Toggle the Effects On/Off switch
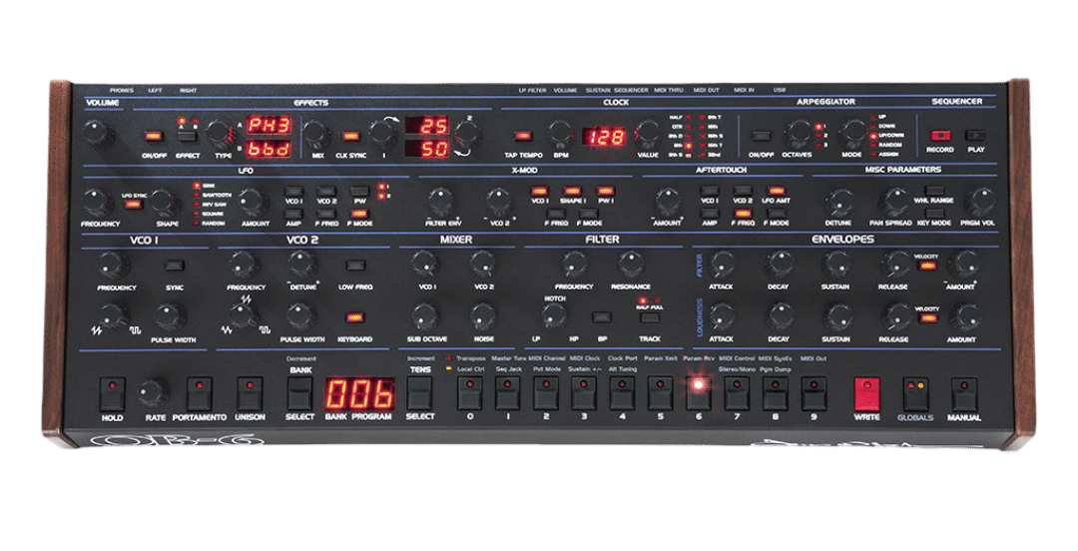The image size is (1078, 551). [152, 135]
